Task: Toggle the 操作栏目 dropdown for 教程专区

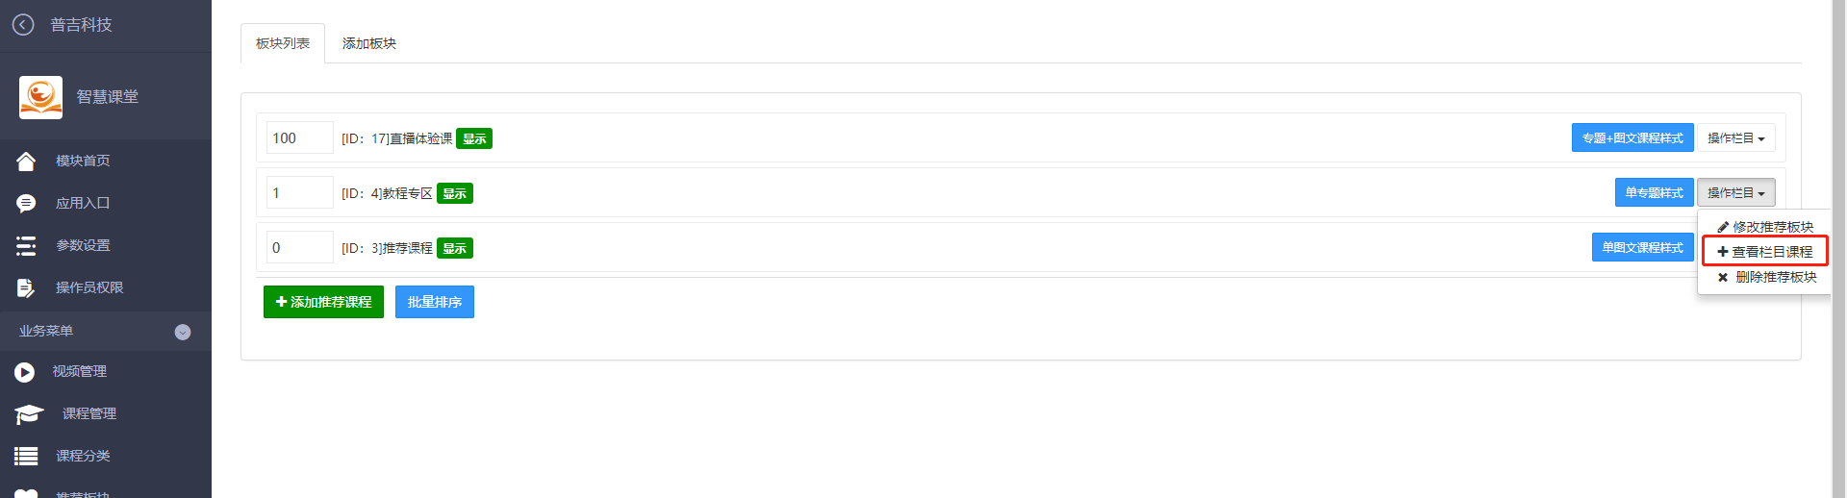Action: (x=1736, y=193)
